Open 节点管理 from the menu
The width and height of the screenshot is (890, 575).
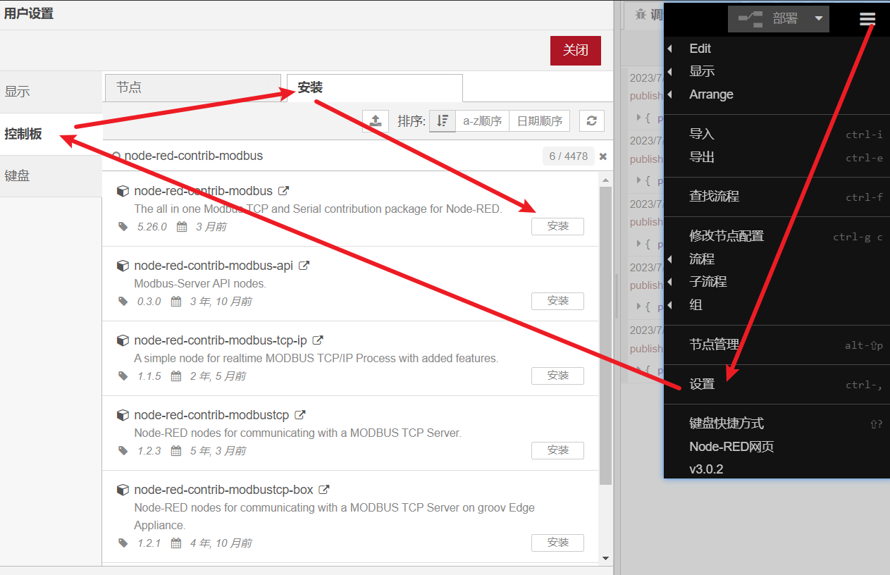click(x=777, y=345)
